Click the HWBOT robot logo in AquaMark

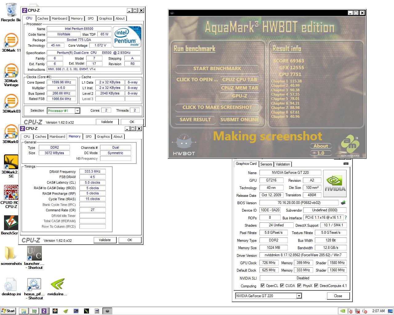point(184,145)
